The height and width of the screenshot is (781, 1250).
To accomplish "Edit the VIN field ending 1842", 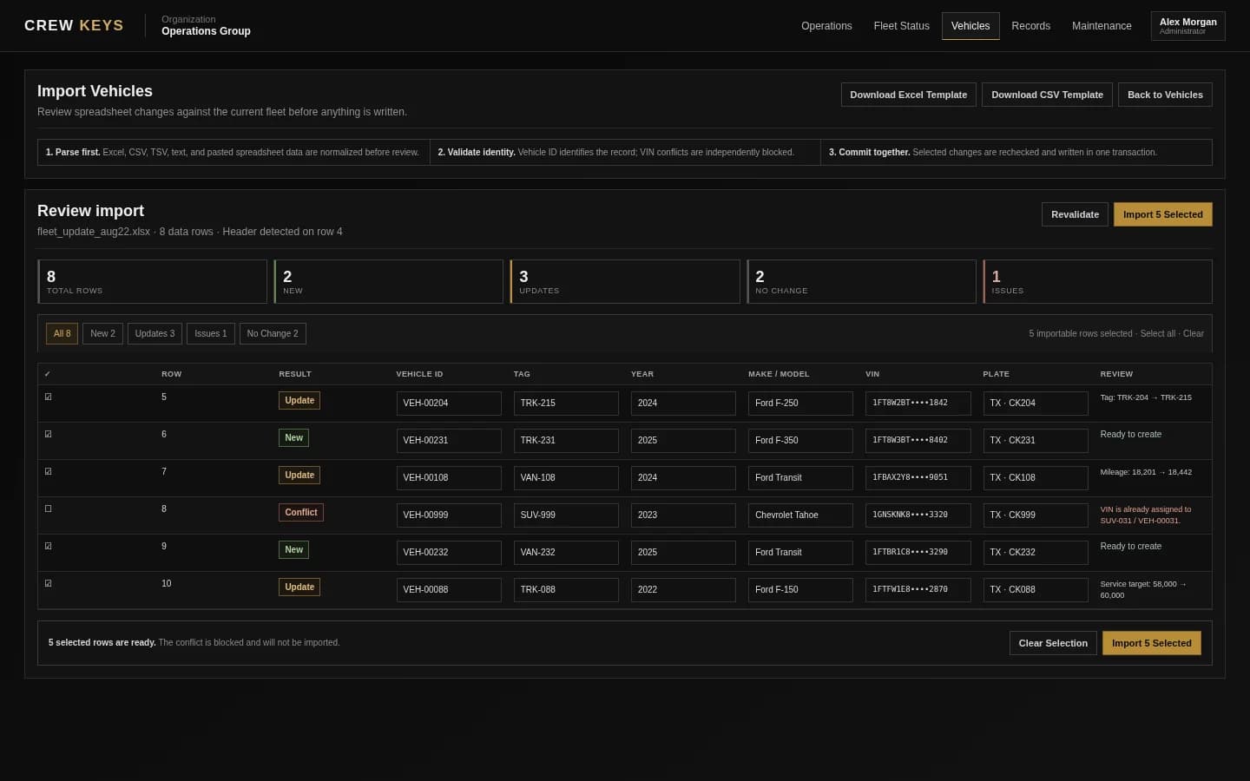I will pos(918,404).
